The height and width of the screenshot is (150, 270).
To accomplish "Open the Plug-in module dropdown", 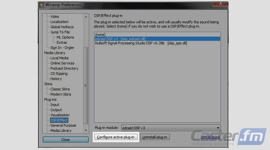I will [x=171, y=128].
